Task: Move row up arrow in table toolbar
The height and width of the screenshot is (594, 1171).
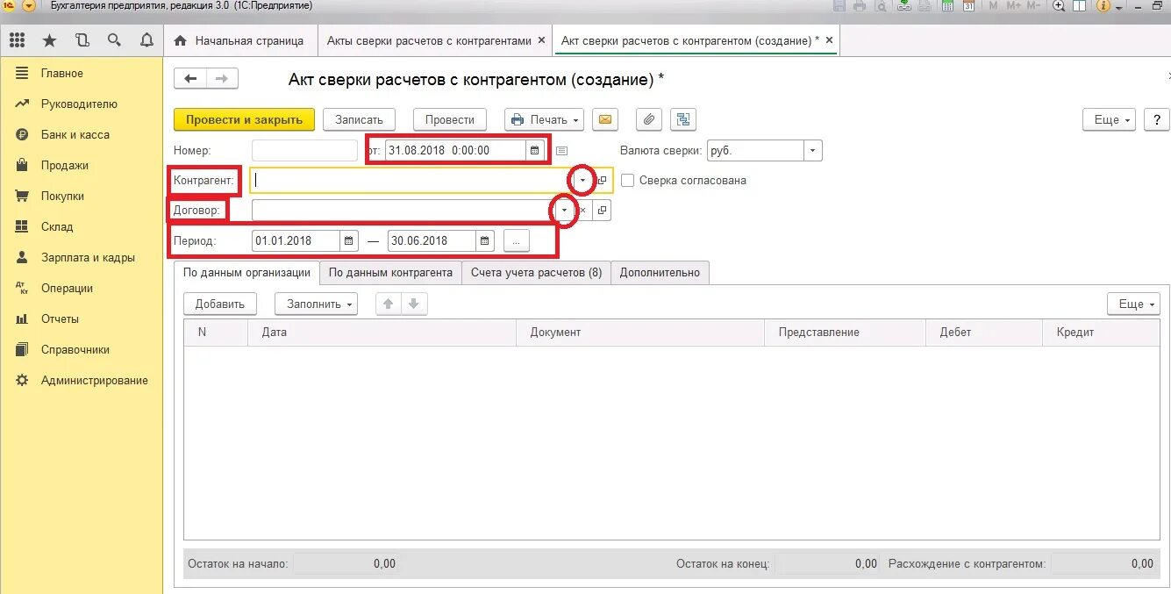Action: coord(388,304)
